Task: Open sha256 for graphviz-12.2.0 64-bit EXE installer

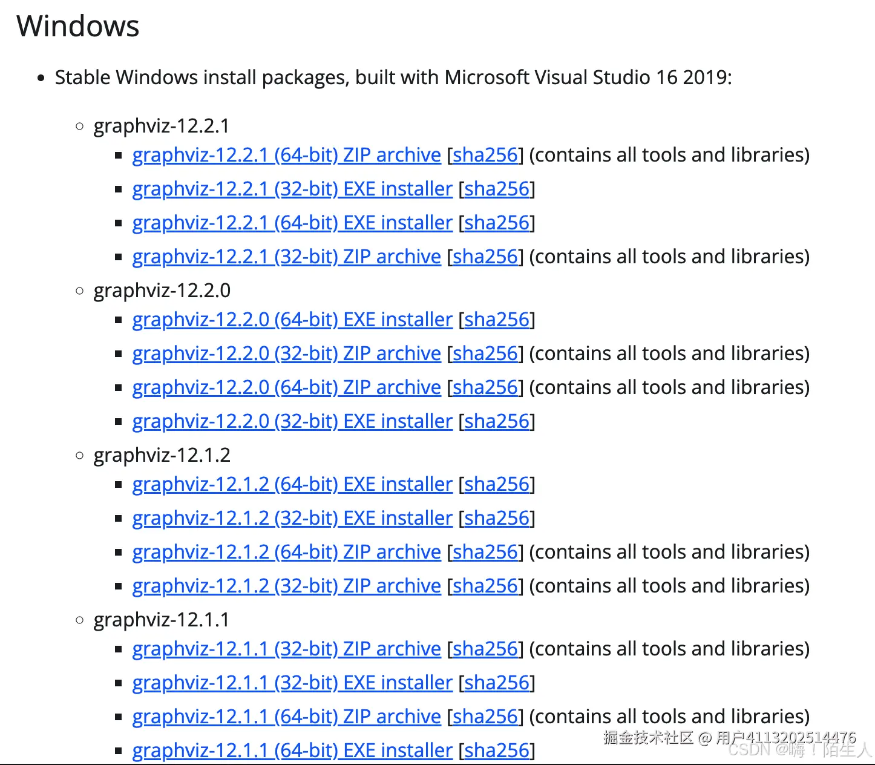Action: pyautogui.click(x=497, y=320)
